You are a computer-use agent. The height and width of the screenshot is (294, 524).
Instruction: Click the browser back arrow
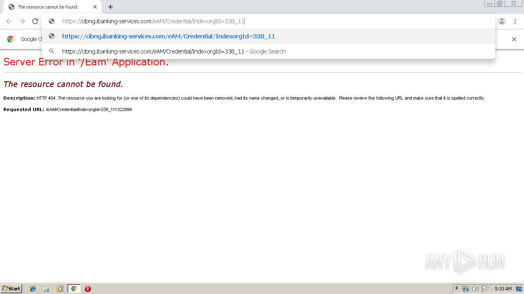click(x=9, y=21)
